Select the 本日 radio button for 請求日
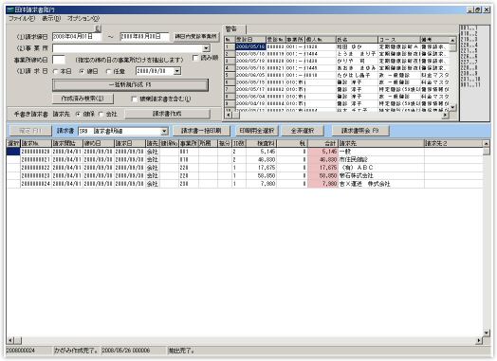 pyautogui.click(x=55, y=71)
